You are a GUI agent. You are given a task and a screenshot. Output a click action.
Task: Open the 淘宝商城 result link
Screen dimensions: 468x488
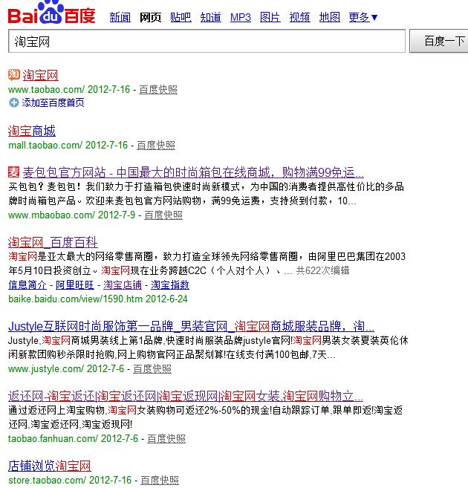[32, 131]
